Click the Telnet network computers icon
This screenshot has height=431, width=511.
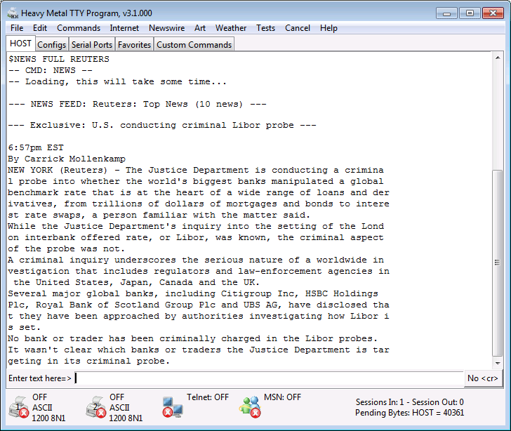point(173,407)
